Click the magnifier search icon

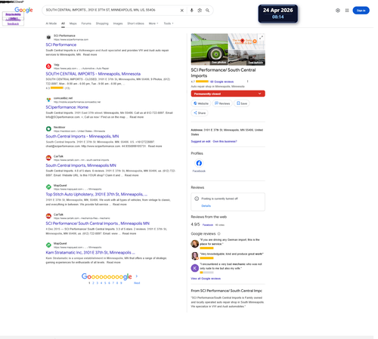tap(207, 11)
